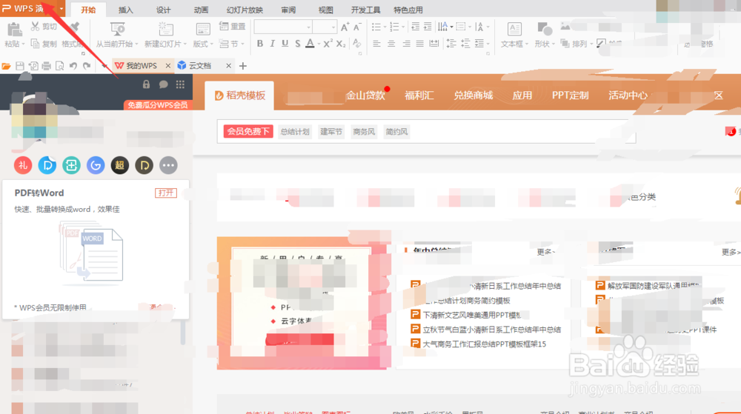The image size is (741, 414).
Task: Click the nine-dot grid icon in sidebar
Action: [x=180, y=84]
